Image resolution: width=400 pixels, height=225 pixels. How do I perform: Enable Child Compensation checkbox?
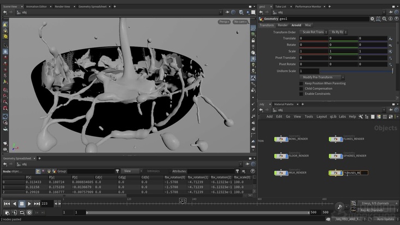point(301,88)
